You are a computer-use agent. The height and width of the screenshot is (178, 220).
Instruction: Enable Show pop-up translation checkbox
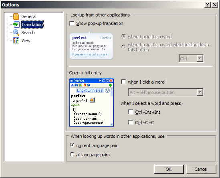(72, 23)
